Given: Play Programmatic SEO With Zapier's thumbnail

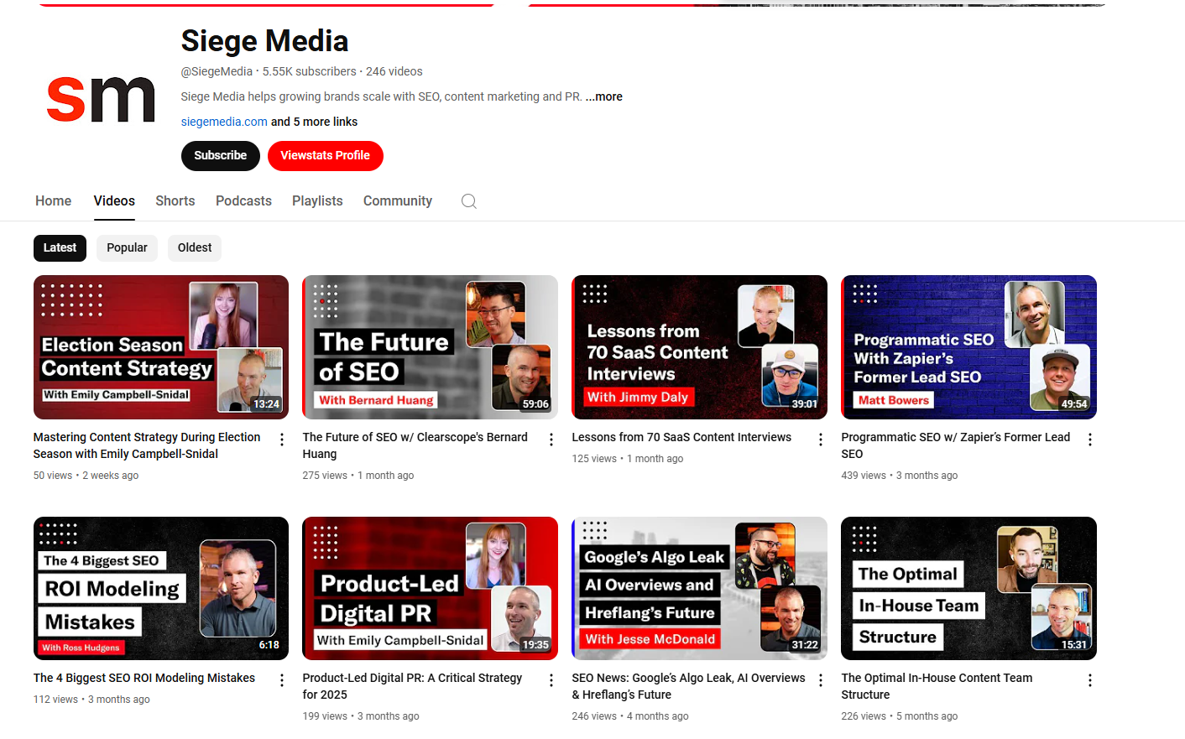Looking at the screenshot, I should [969, 347].
